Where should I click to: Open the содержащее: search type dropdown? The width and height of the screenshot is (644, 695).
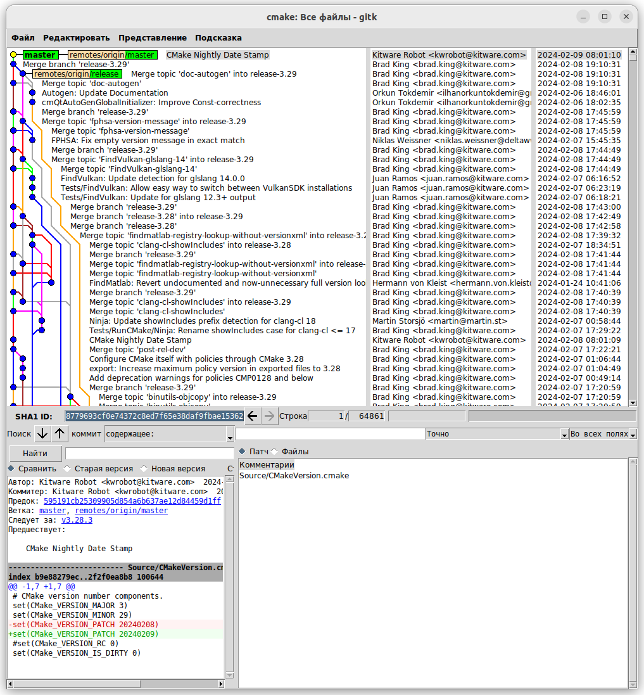coord(168,434)
